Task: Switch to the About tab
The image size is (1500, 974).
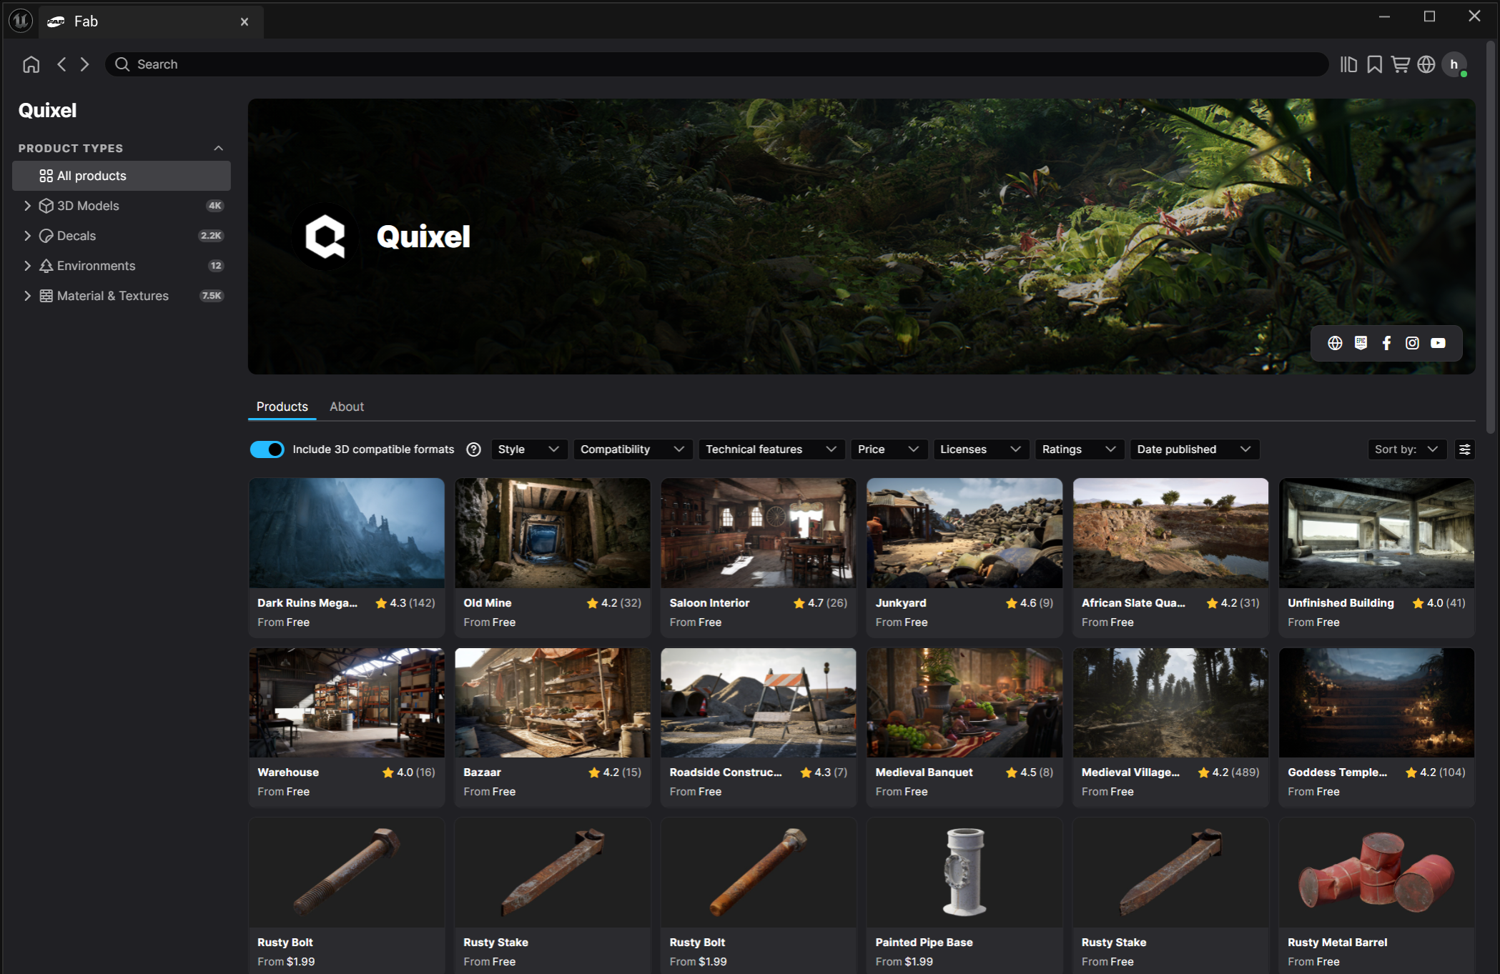Action: tap(346, 407)
